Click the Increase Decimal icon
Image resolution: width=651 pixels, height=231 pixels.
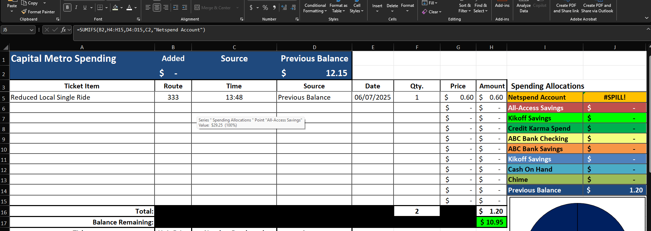tap(284, 8)
